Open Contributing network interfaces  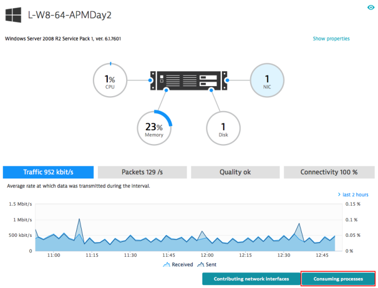click(251, 279)
